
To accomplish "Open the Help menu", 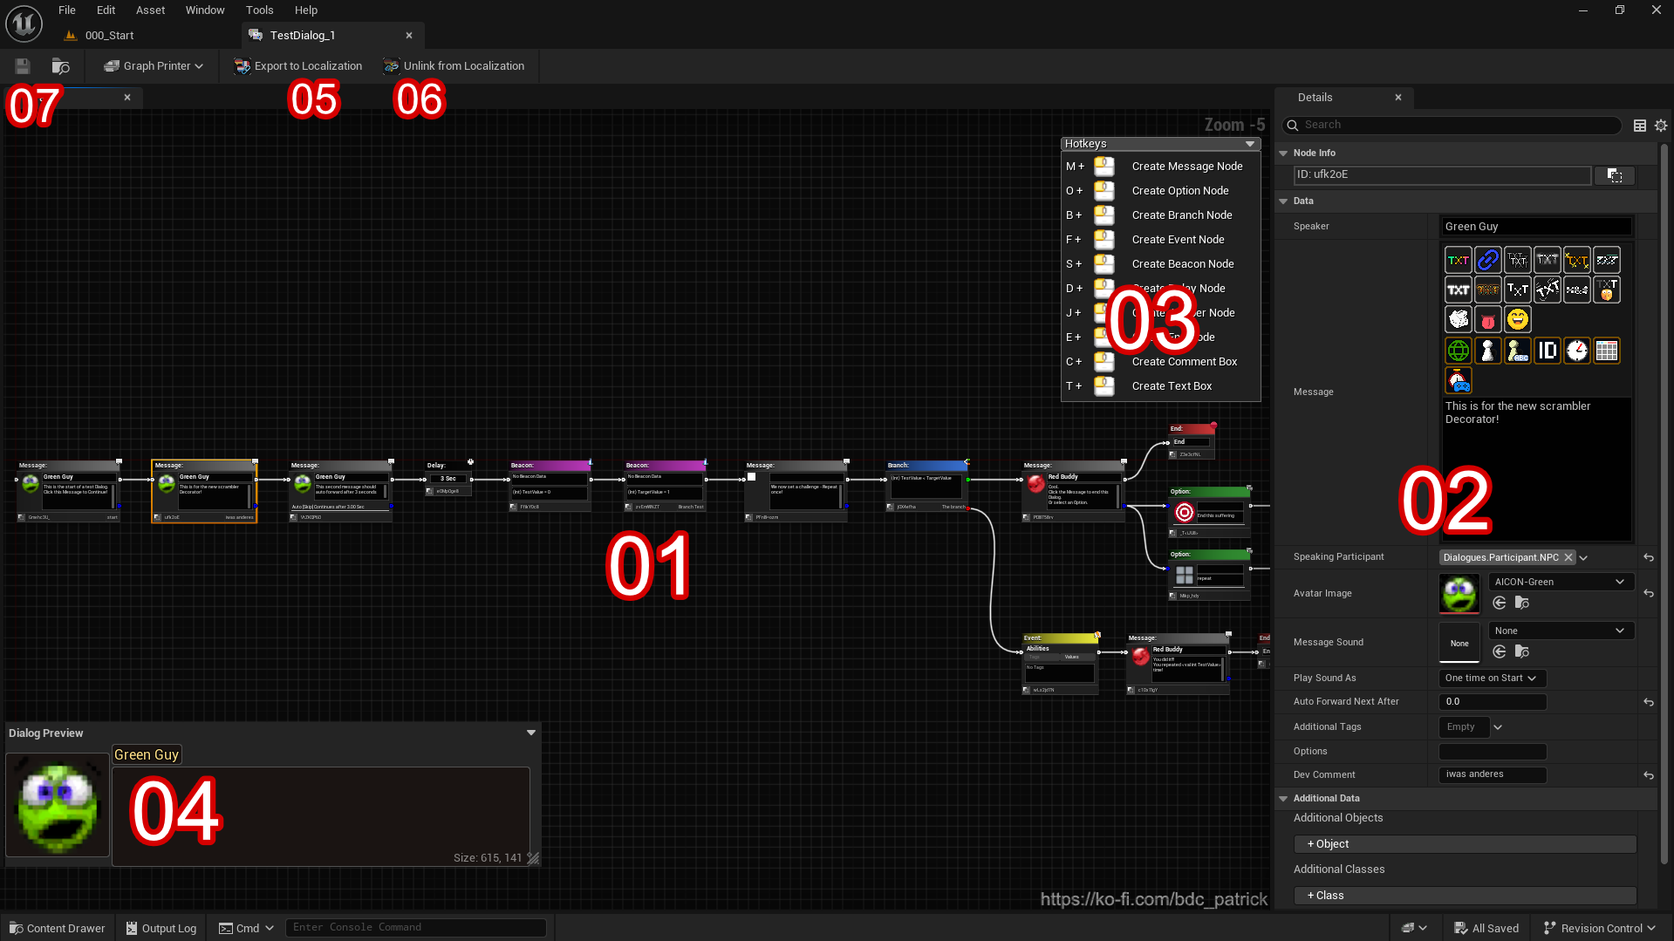I will click(305, 10).
